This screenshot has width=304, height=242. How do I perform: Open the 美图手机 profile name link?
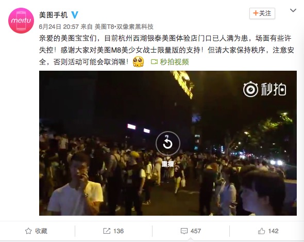click(53, 15)
